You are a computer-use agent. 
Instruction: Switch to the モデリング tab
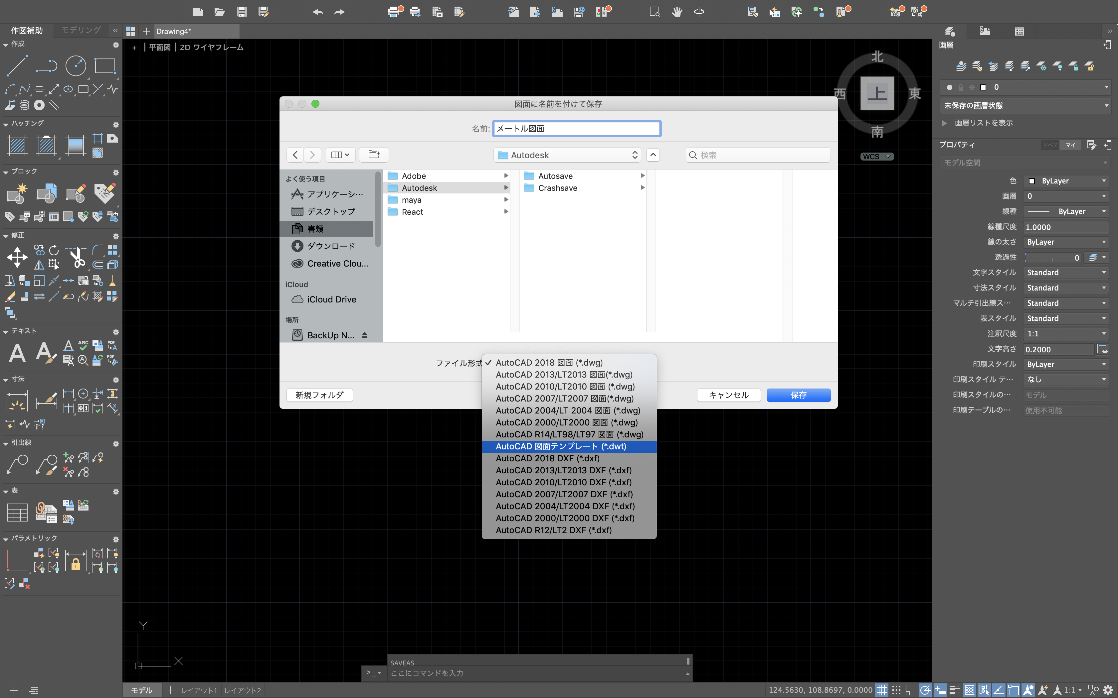click(80, 30)
